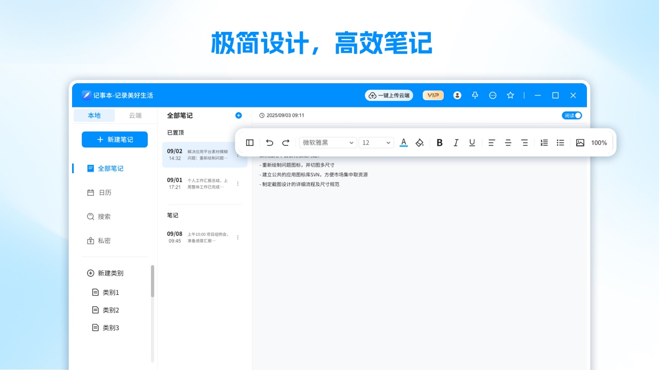The width and height of the screenshot is (659, 370).
Task: Open the favorites star in titlebar
Action: (x=510, y=95)
